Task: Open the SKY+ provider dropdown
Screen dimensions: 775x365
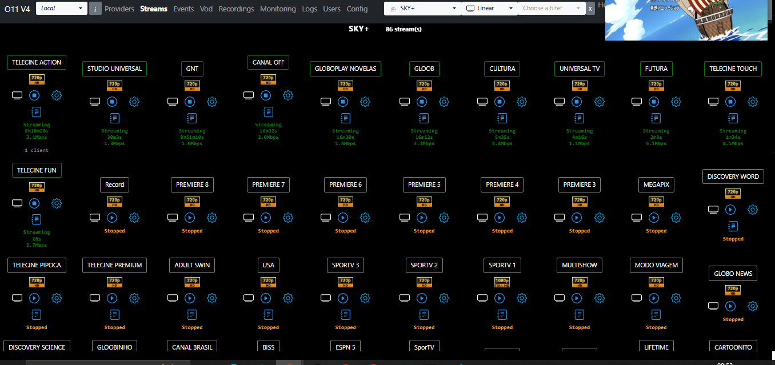Action: 422,9
